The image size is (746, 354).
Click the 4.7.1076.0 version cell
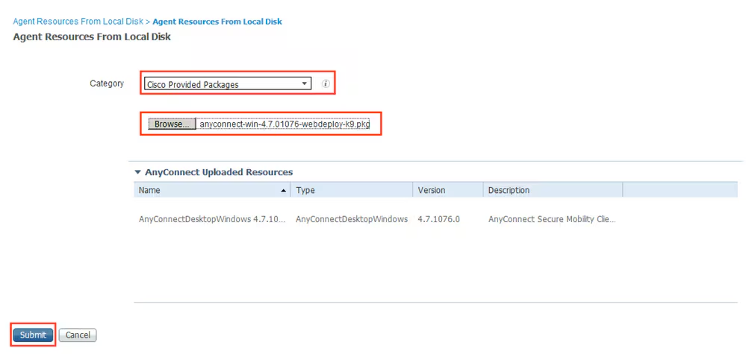pyautogui.click(x=439, y=219)
